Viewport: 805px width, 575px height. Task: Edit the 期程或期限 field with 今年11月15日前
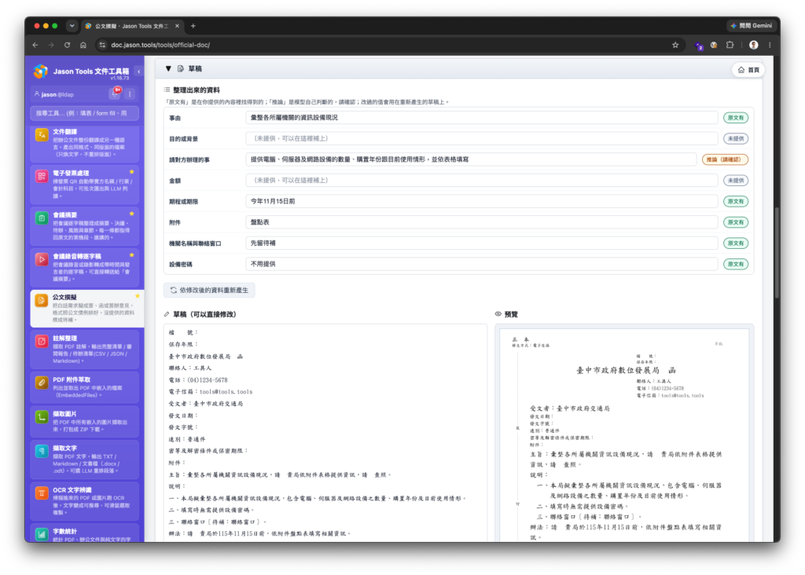click(x=481, y=202)
